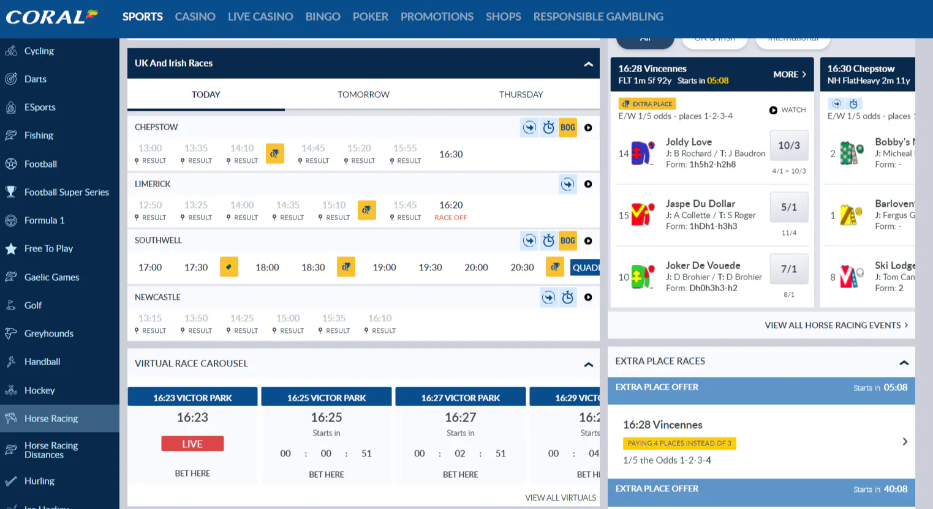Click Newcastle cash out arrow icon

pyautogui.click(x=549, y=297)
